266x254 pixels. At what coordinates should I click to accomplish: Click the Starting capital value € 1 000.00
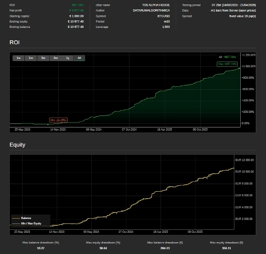coord(76,16)
